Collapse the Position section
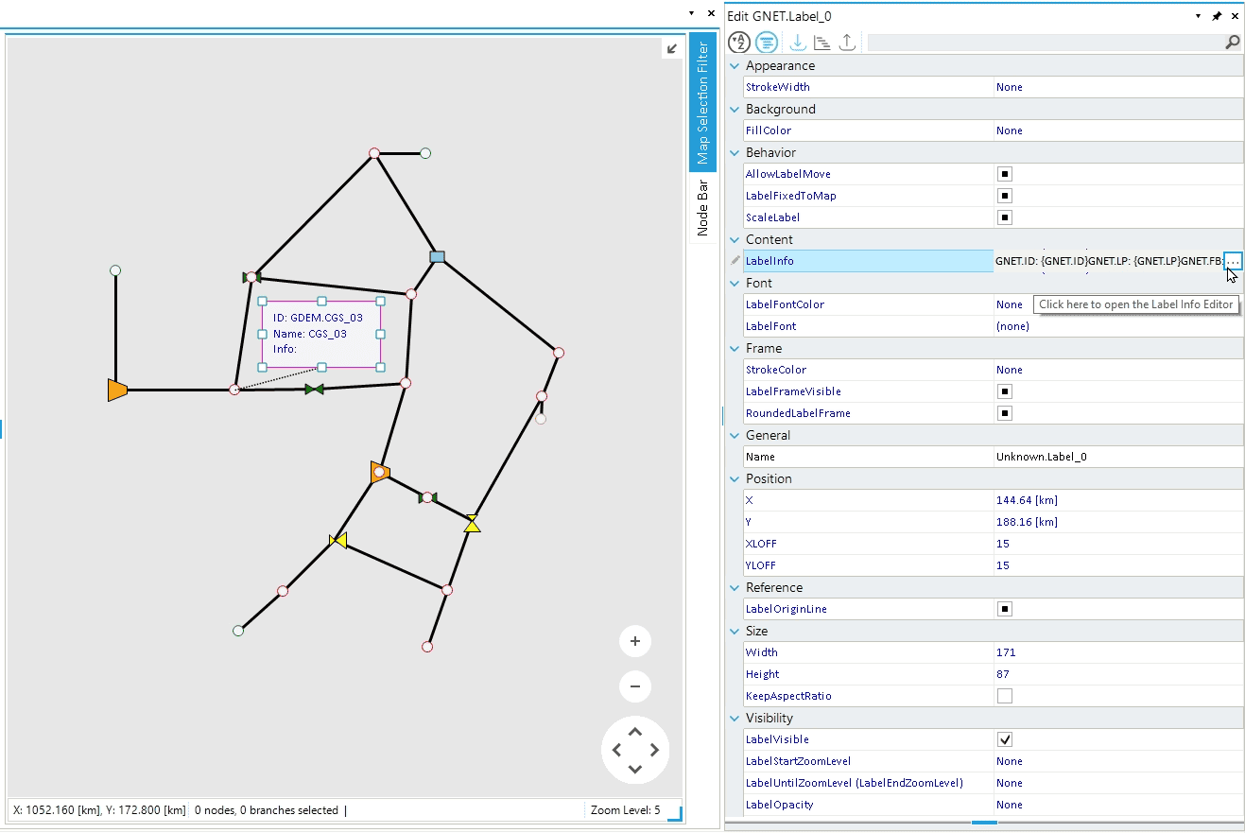This screenshot has width=1245, height=833. tap(735, 479)
